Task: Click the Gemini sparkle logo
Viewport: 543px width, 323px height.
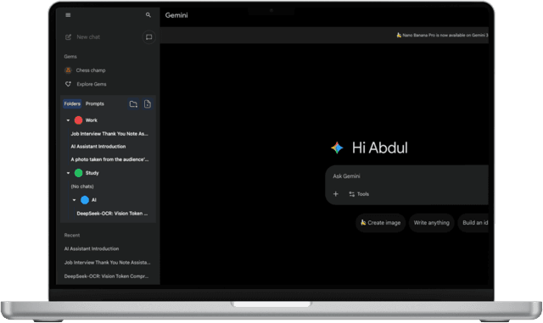Action: (x=337, y=148)
